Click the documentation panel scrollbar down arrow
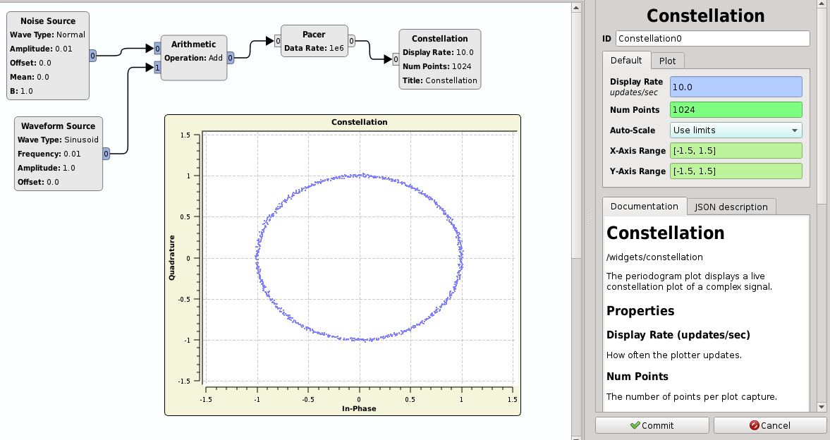This screenshot has width=830, height=440. (821, 407)
